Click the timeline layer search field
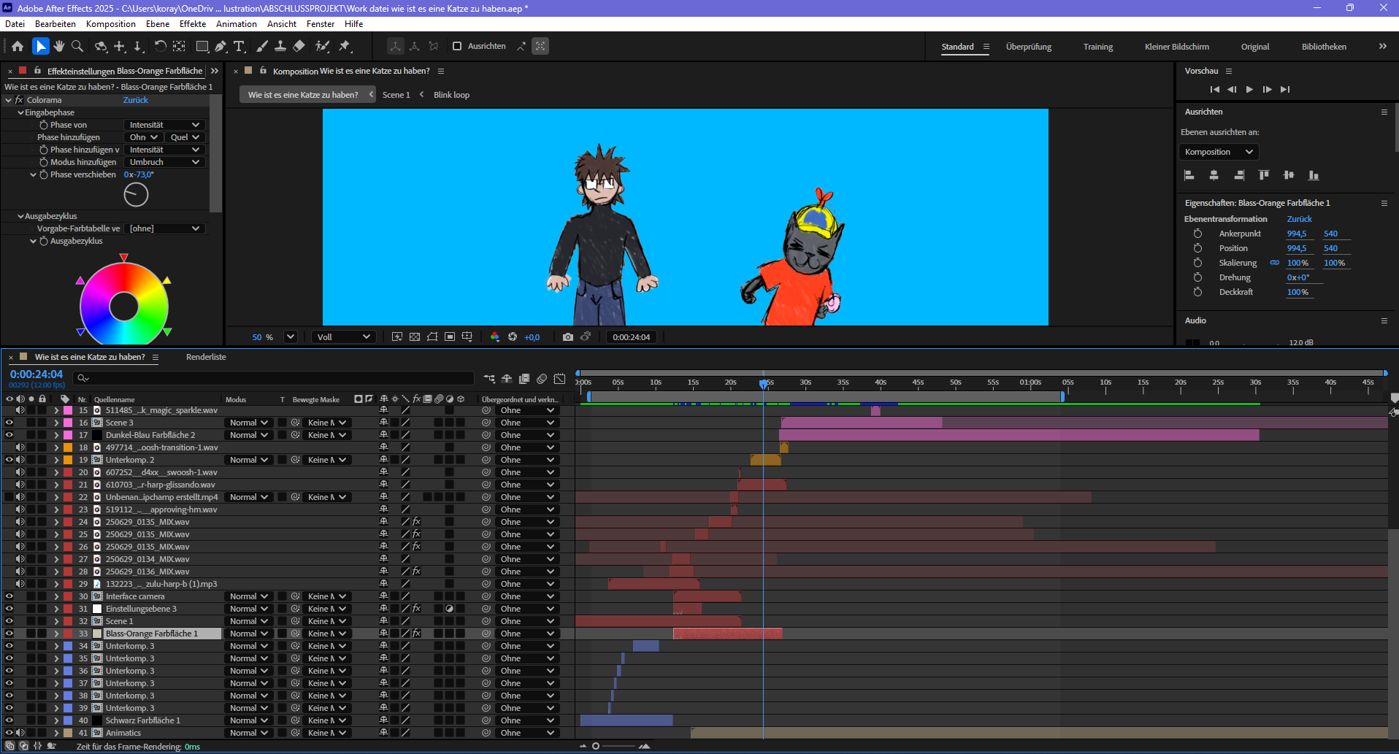 (277, 378)
